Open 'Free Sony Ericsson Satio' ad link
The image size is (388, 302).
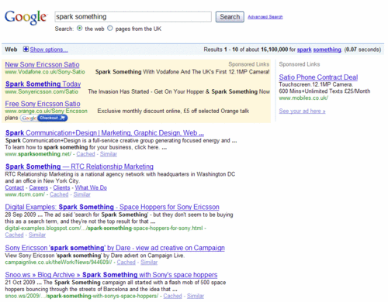(x=43, y=104)
